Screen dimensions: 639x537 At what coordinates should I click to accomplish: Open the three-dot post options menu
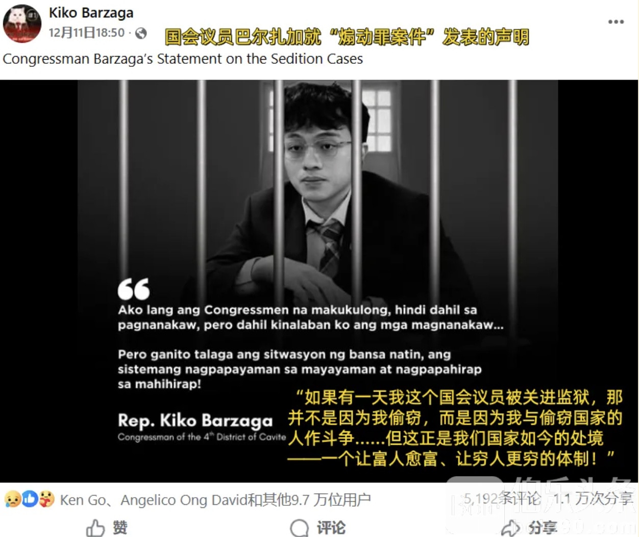point(616,21)
